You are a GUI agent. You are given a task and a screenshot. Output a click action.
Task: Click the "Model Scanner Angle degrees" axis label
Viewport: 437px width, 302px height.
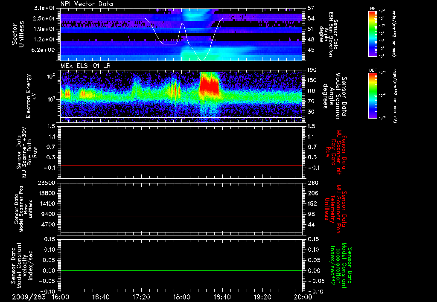[x=335, y=96]
